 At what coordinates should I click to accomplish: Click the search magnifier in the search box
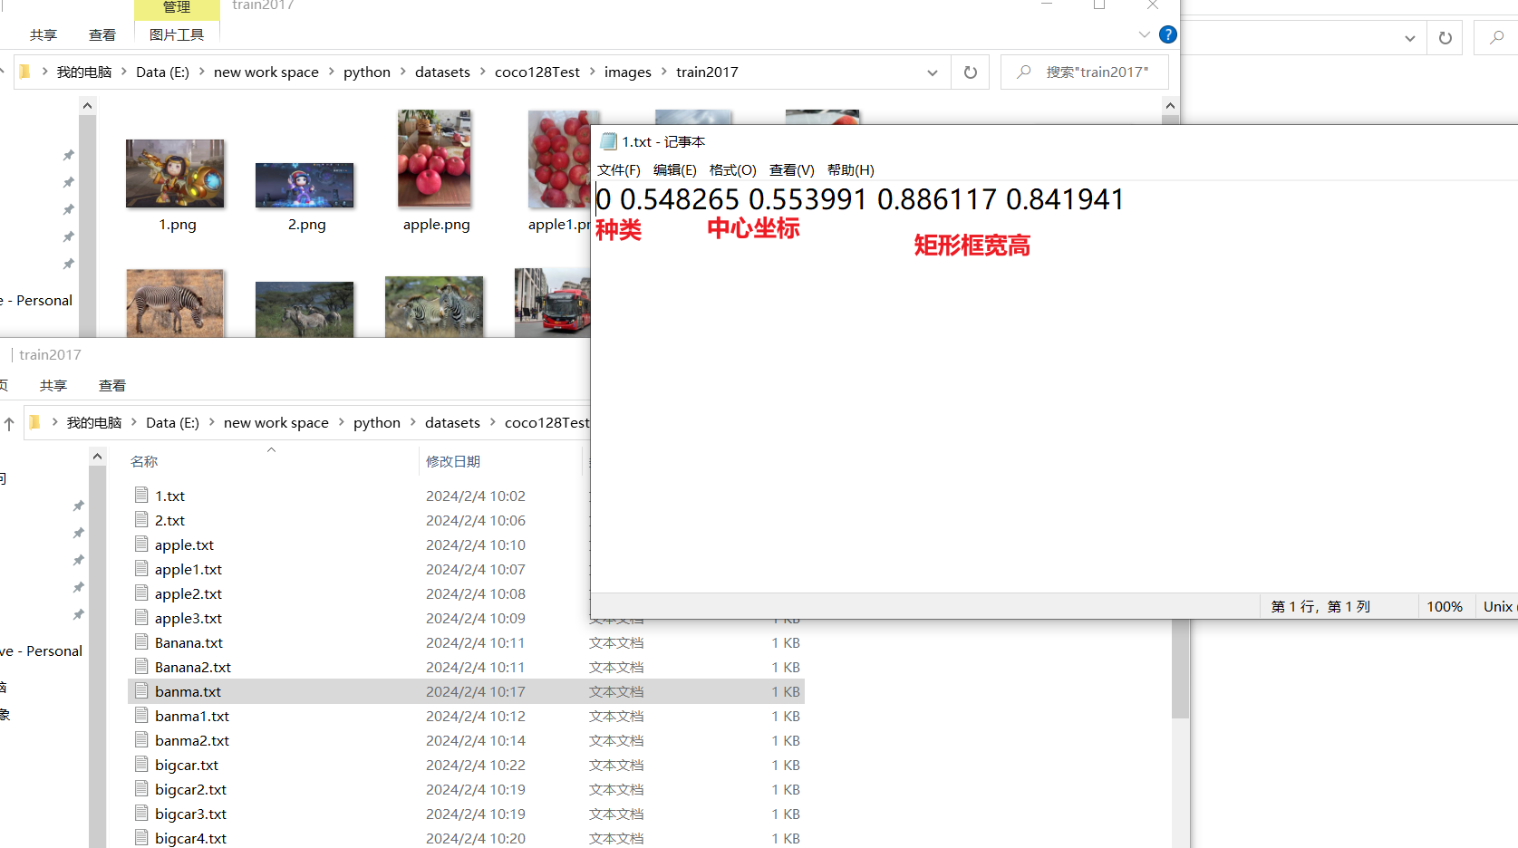pyautogui.click(x=1023, y=72)
